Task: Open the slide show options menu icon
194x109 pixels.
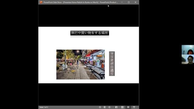Action: (105, 107)
